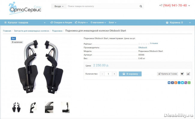This screenshot has height=119, width=195.
Task: Open the Ottobock manufacturer link
Action: pos(142,47)
